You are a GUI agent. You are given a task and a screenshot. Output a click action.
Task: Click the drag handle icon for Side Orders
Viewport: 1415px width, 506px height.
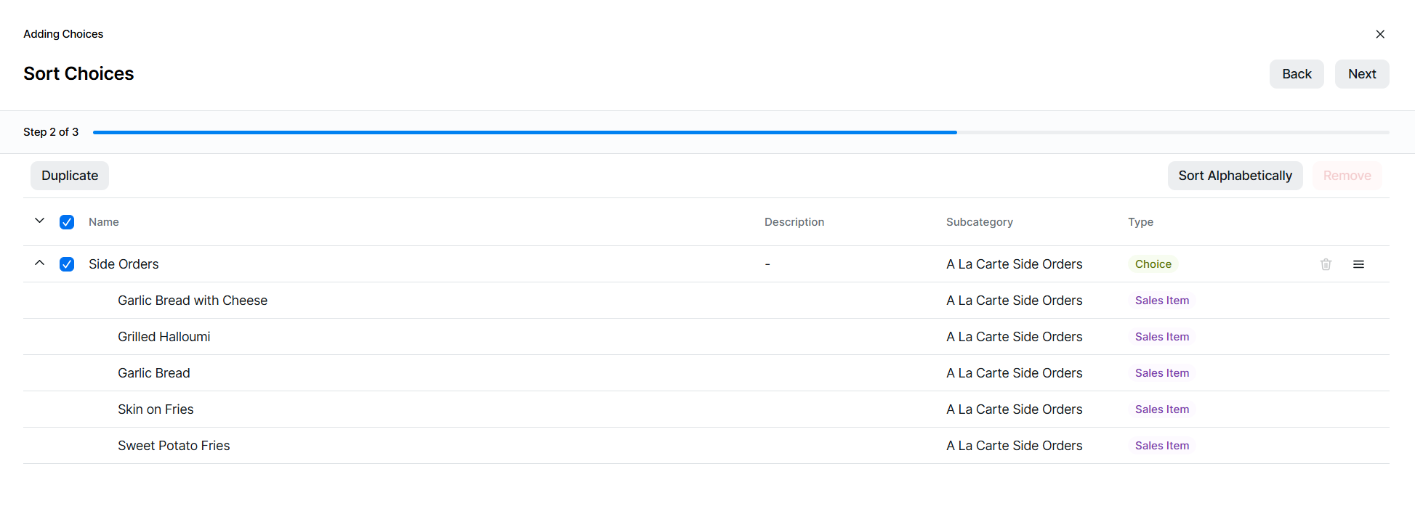[1358, 264]
